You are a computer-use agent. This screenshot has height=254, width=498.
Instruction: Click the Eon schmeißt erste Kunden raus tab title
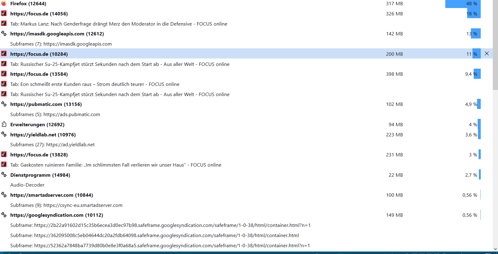(95, 84)
